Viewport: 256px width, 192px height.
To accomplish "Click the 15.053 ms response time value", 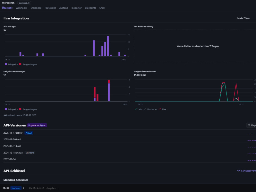I will 140,75.
